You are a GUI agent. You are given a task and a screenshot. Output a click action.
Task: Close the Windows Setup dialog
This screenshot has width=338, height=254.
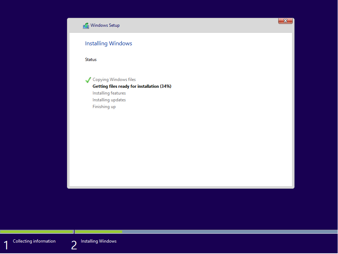click(x=285, y=21)
